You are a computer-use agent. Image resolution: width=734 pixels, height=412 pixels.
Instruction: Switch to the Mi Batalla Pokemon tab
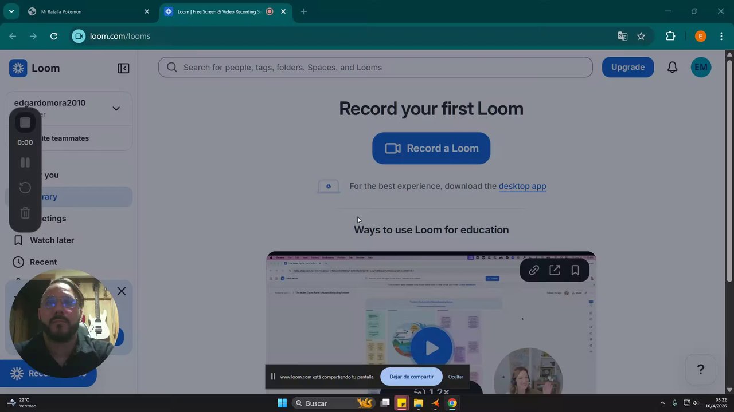[89, 11]
